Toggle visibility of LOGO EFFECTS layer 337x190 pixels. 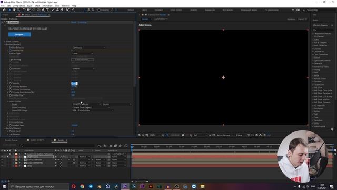click(x=2, y=163)
